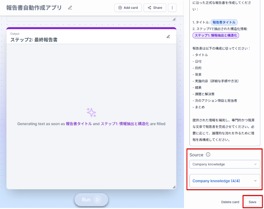Screen dimensions: 264x209
Task: Click the Share button
Action: point(155,8)
